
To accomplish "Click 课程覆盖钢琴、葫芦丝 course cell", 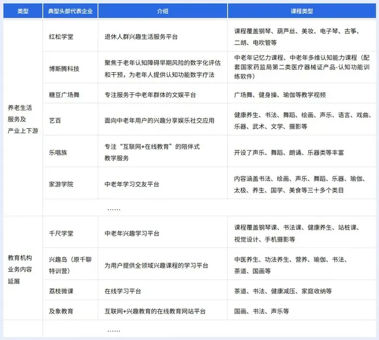I will pos(302,36).
